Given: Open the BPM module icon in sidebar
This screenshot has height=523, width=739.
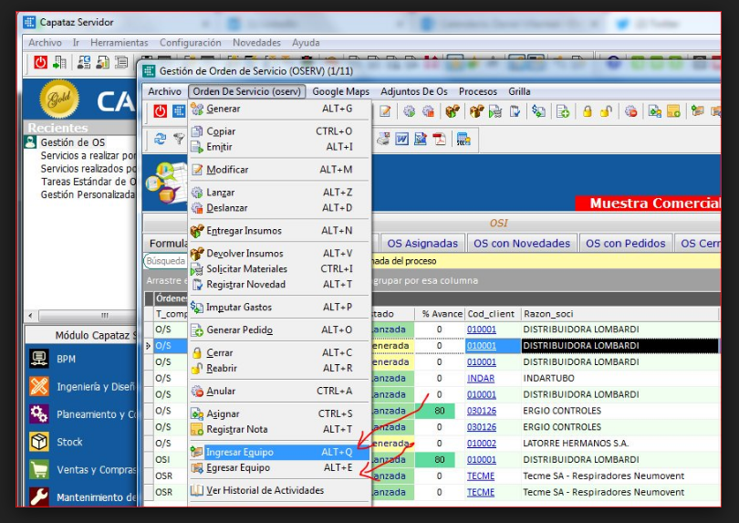Looking at the screenshot, I should pyautogui.click(x=38, y=359).
